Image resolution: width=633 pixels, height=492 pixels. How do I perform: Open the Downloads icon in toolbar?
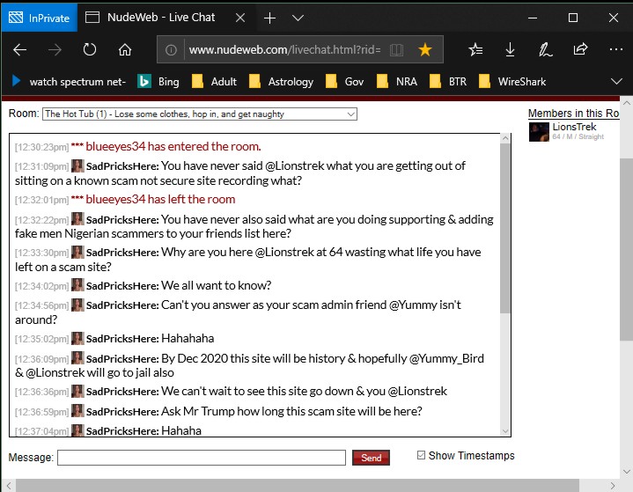click(x=511, y=50)
